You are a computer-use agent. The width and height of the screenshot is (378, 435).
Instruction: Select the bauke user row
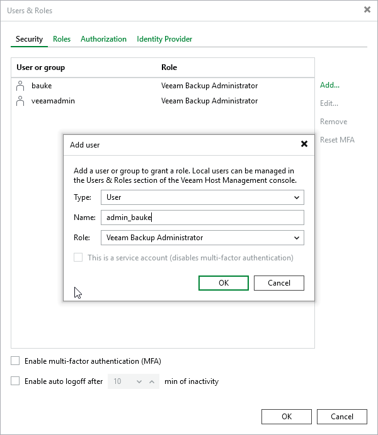[163, 86]
